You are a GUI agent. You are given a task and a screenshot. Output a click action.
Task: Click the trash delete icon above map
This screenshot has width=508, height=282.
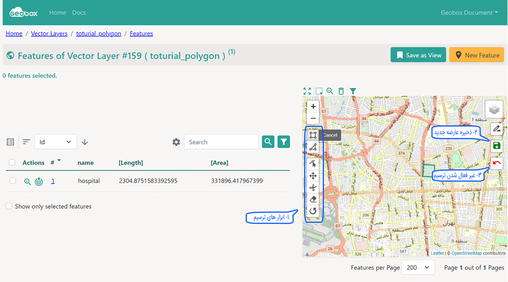341,91
